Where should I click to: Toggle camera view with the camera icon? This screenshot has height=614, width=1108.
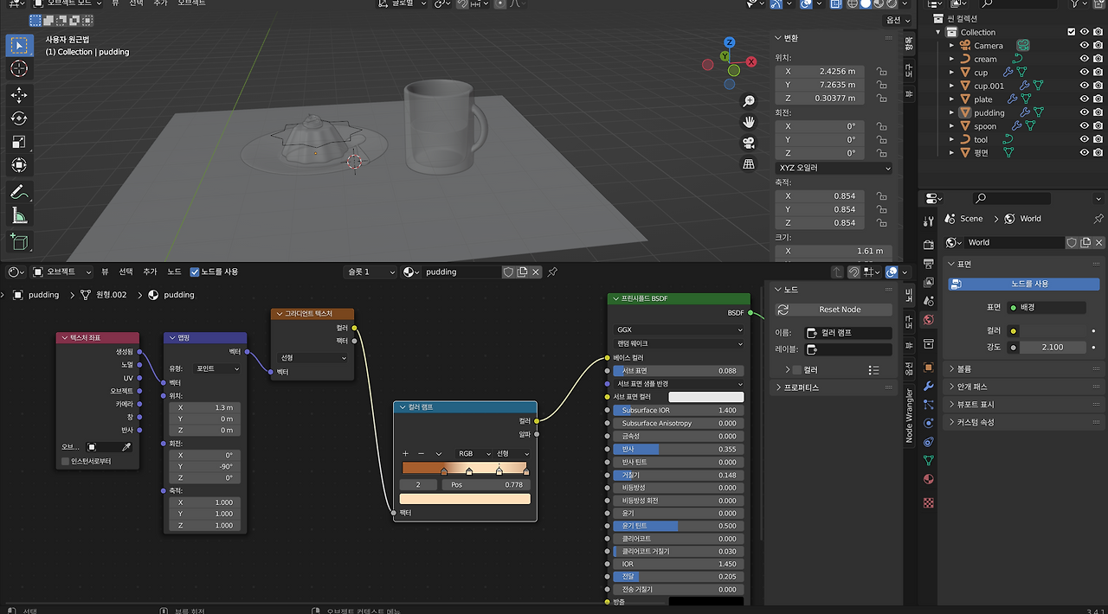749,143
